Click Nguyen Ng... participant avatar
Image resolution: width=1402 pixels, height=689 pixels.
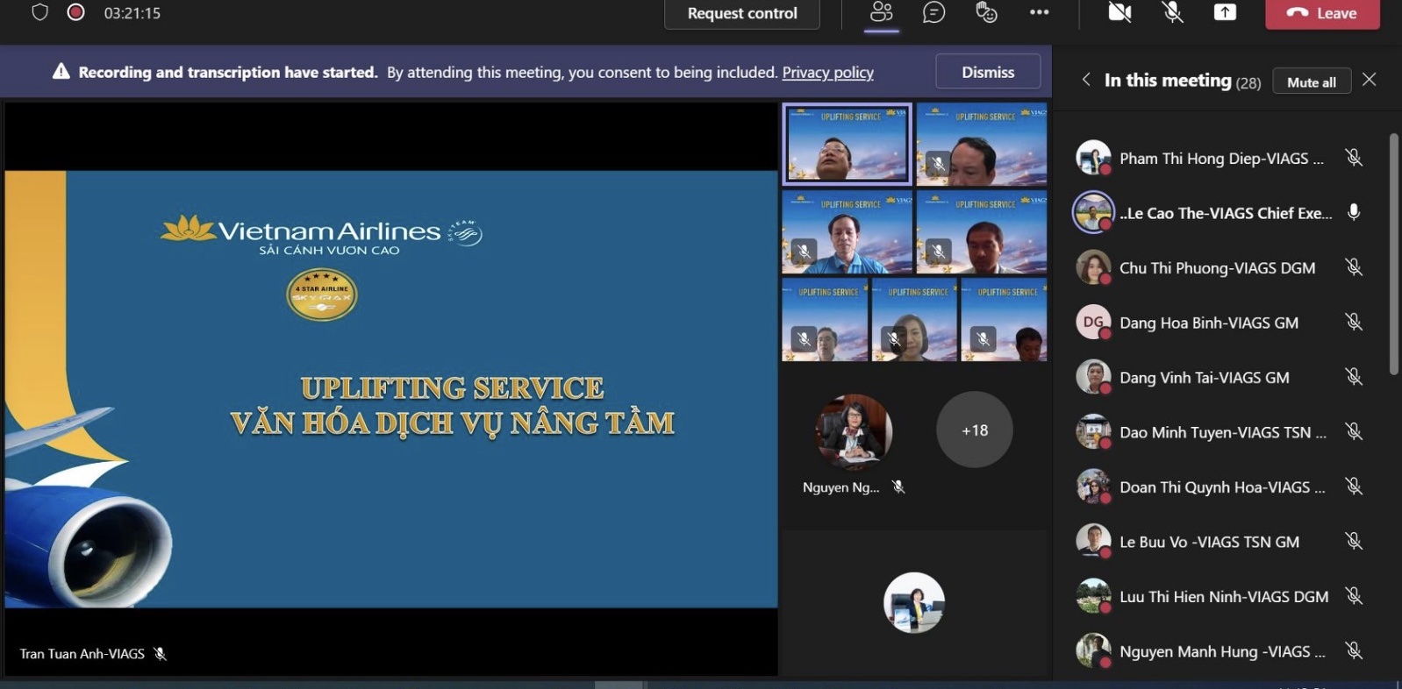click(x=854, y=430)
